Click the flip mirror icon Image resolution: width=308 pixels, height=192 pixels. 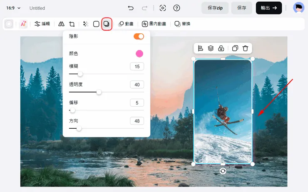[x=62, y=24]
